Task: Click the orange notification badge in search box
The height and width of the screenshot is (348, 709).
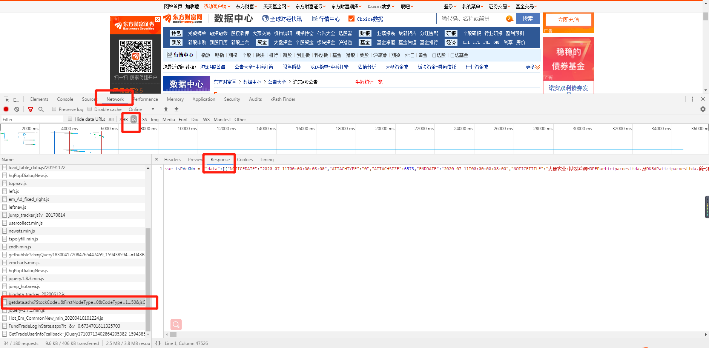Action: coord(509,18)
